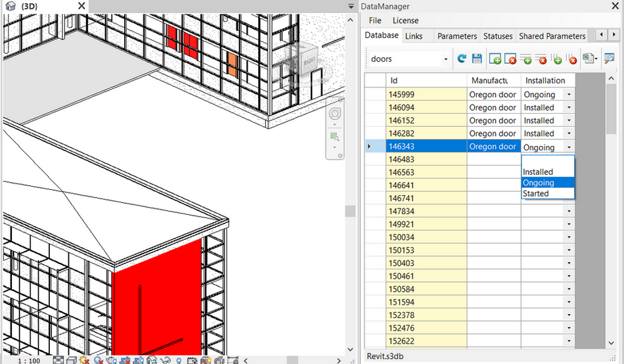Open the Shared Parameters tab

pyautogui.click(x=552, y=36)
